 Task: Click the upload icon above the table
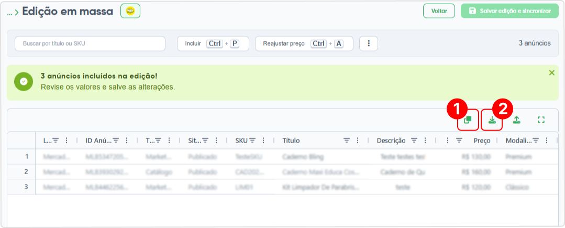coord(516,120)
